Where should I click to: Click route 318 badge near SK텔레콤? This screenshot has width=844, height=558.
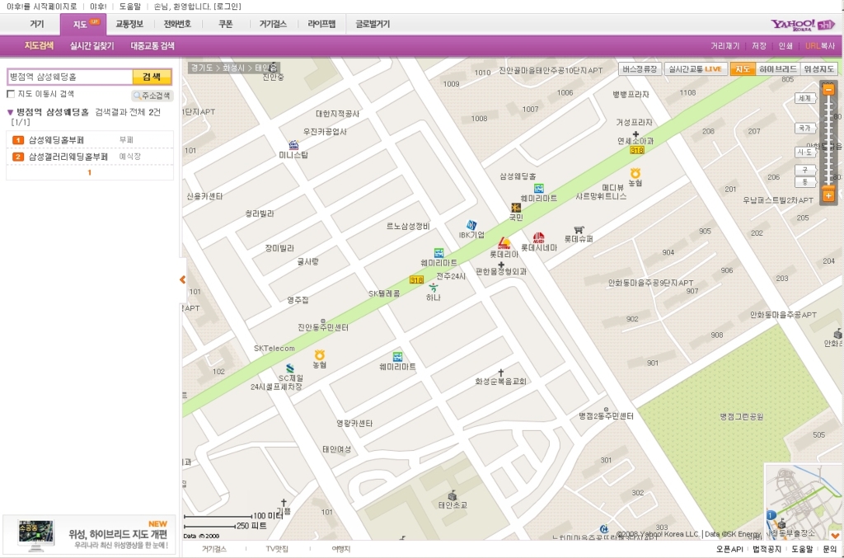416,279
